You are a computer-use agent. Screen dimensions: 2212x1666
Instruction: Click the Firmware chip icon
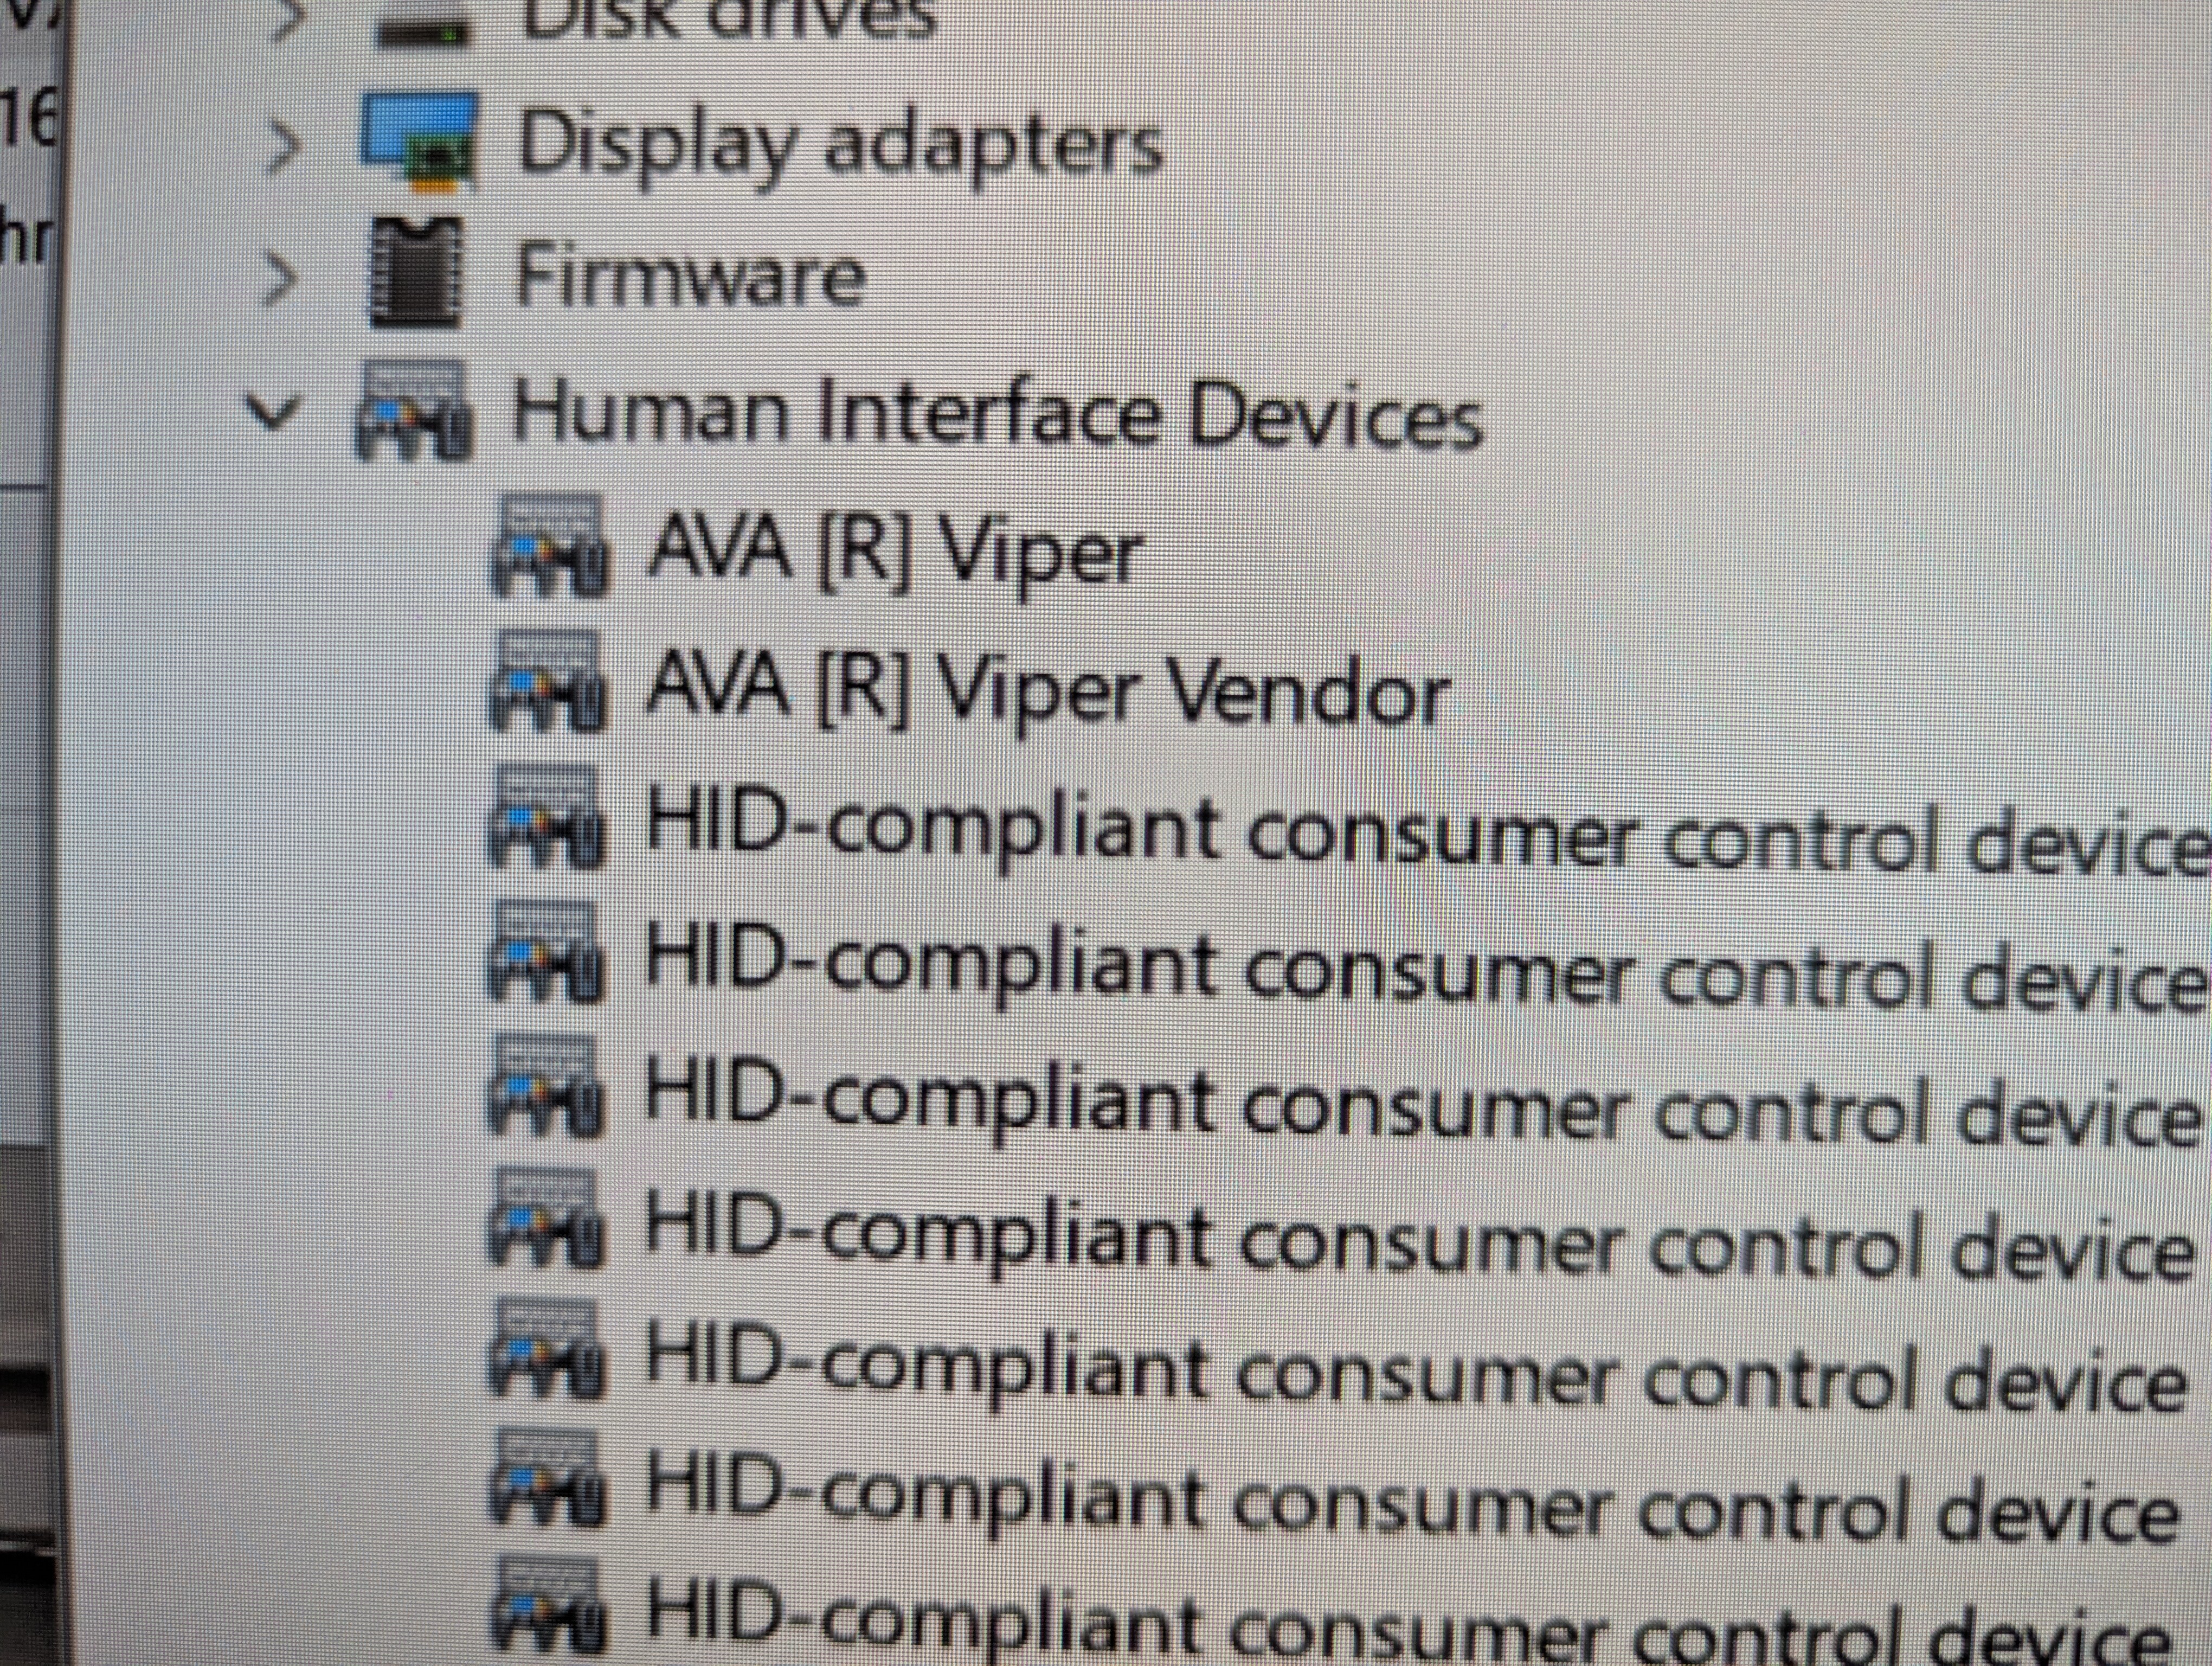tap(416, 272)
